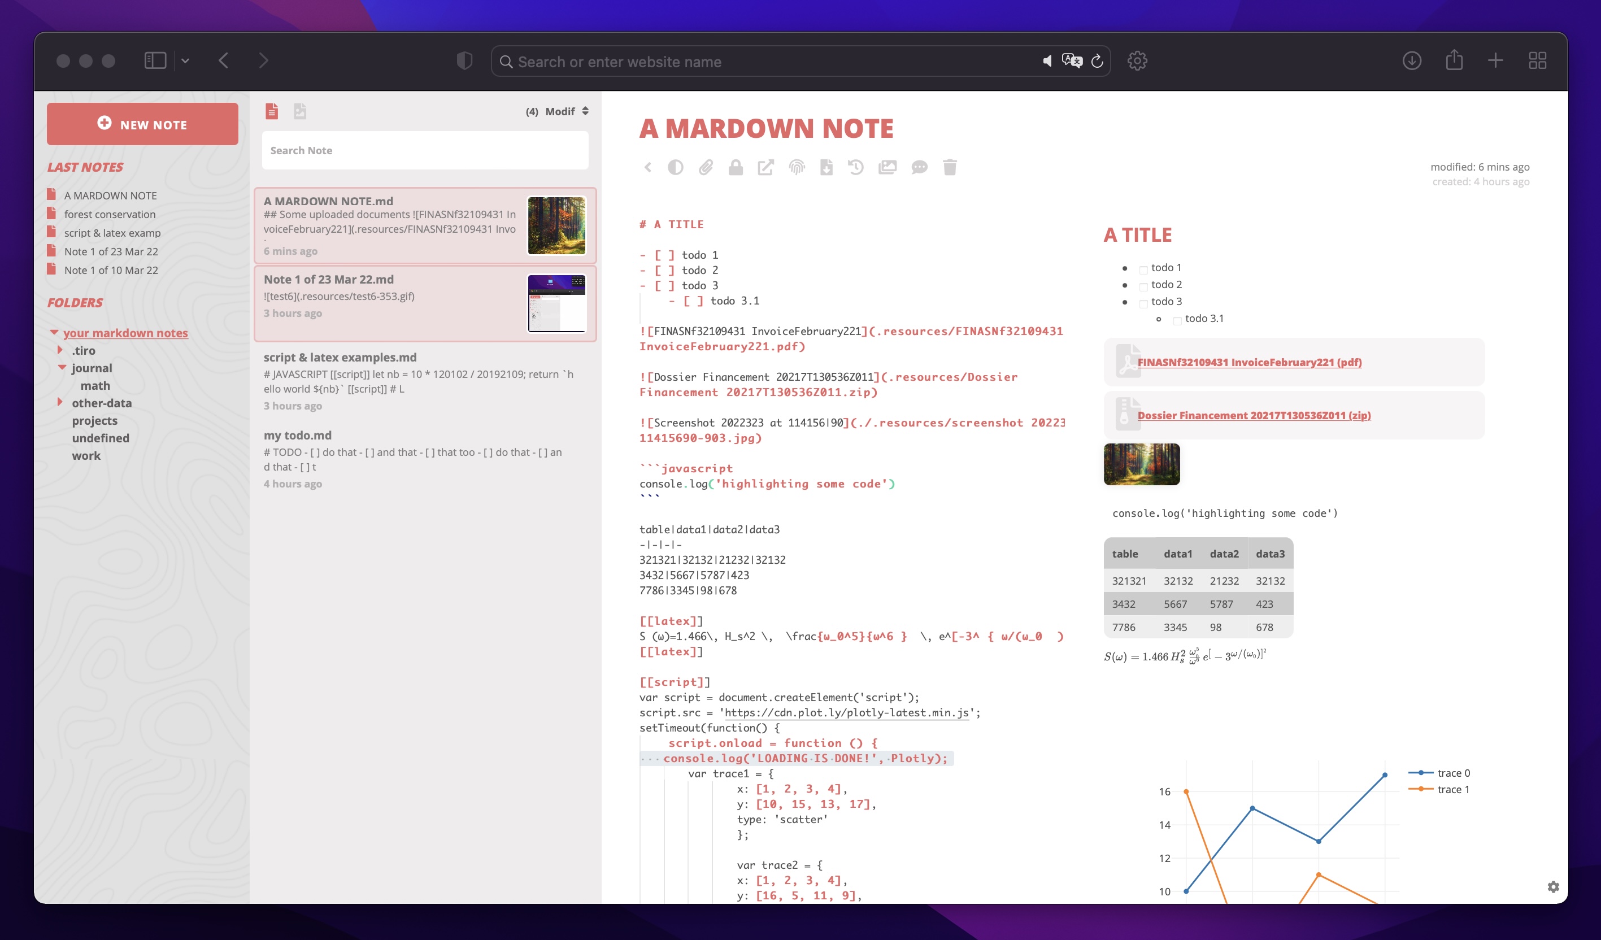Click the file download export icon
Screen dimensions: 1601x940
tap(826, 168)
